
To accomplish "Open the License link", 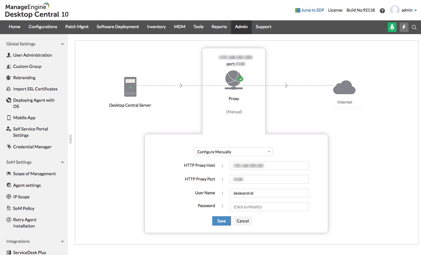I will click(x=335, y=10).
